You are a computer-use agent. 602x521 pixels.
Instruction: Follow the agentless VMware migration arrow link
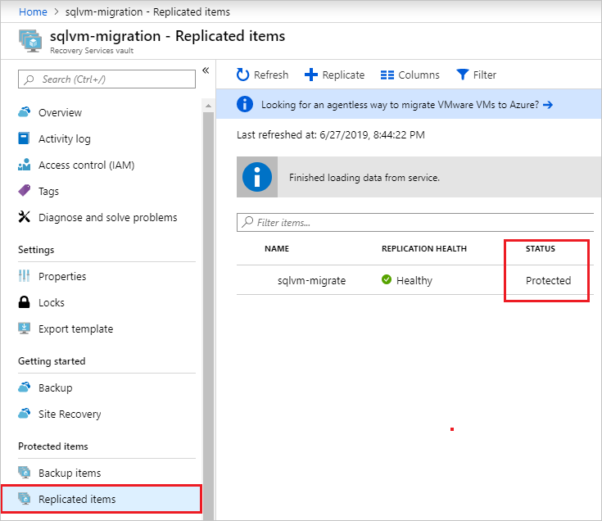click(x=548, y=105)
